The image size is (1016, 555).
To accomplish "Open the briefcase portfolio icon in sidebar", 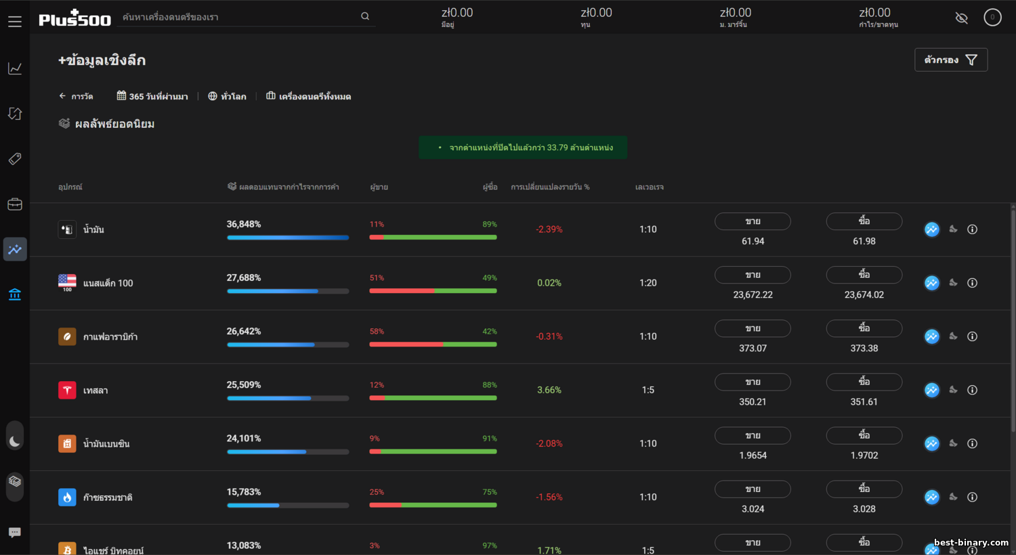I will point(15,204).
